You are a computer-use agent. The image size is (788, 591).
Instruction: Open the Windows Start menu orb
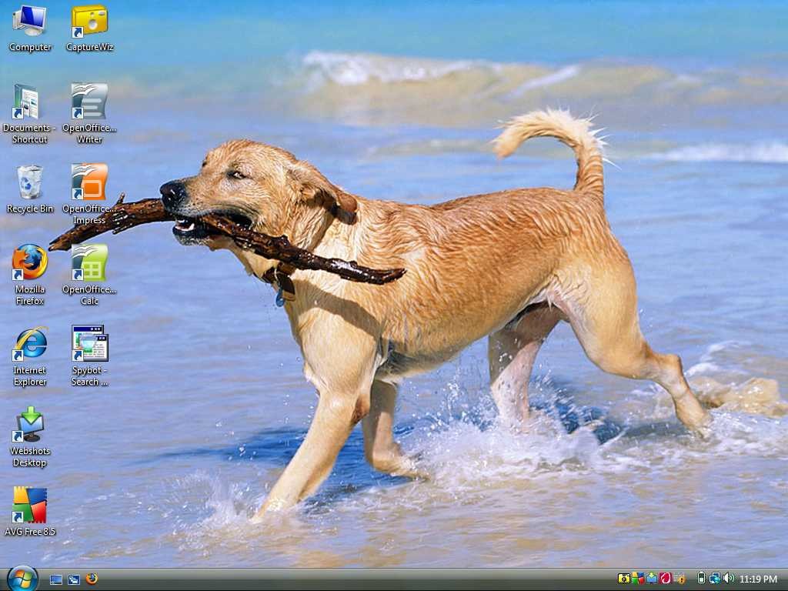[x=22, y=579]
